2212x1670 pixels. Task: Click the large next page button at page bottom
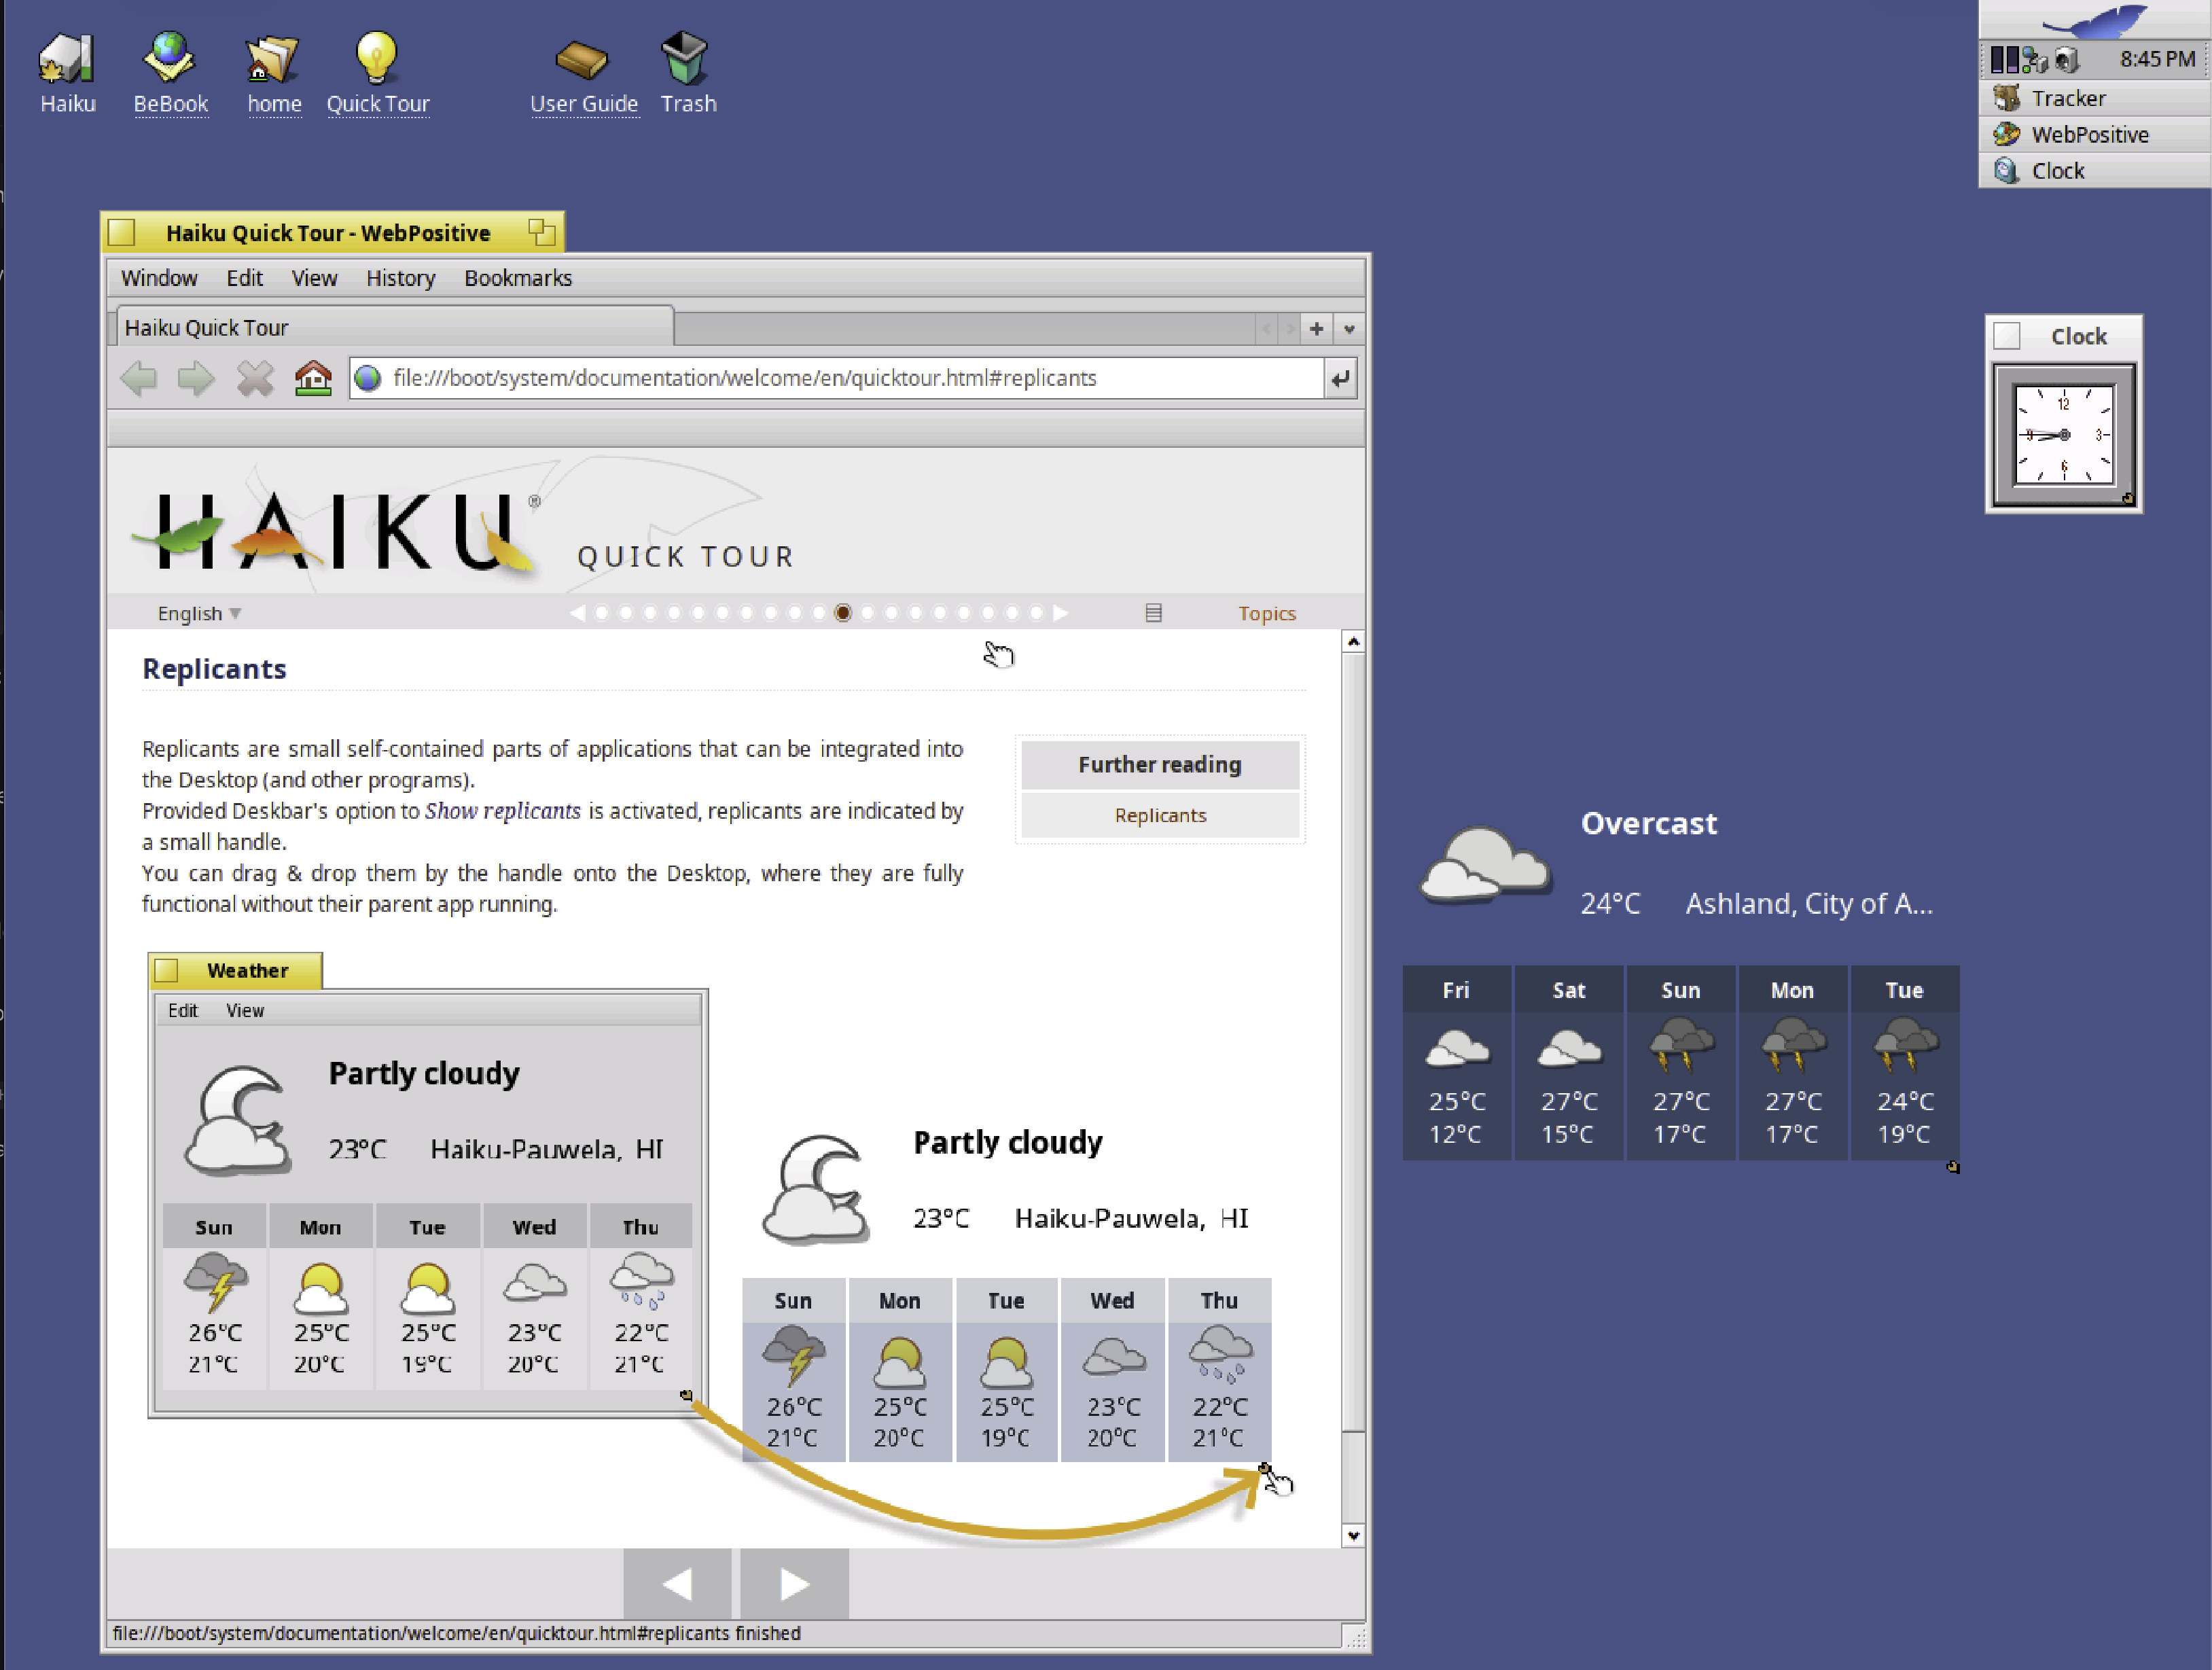point(794,1583)
